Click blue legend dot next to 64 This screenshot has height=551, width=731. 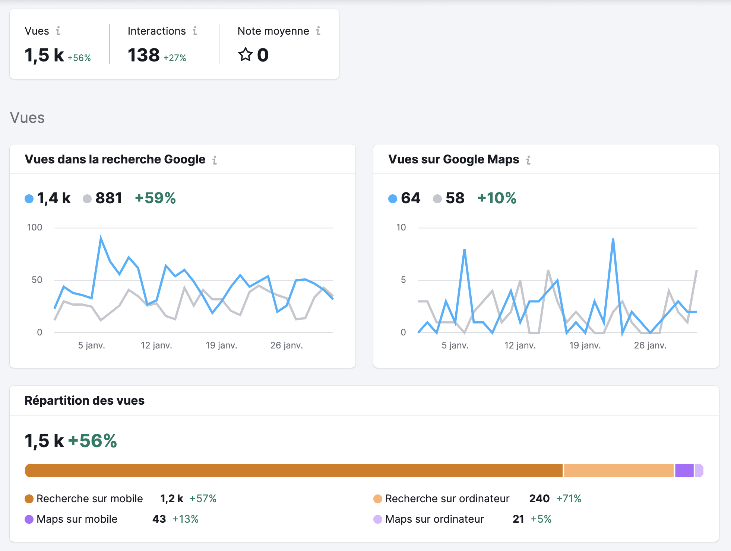(x=393, y=199)
